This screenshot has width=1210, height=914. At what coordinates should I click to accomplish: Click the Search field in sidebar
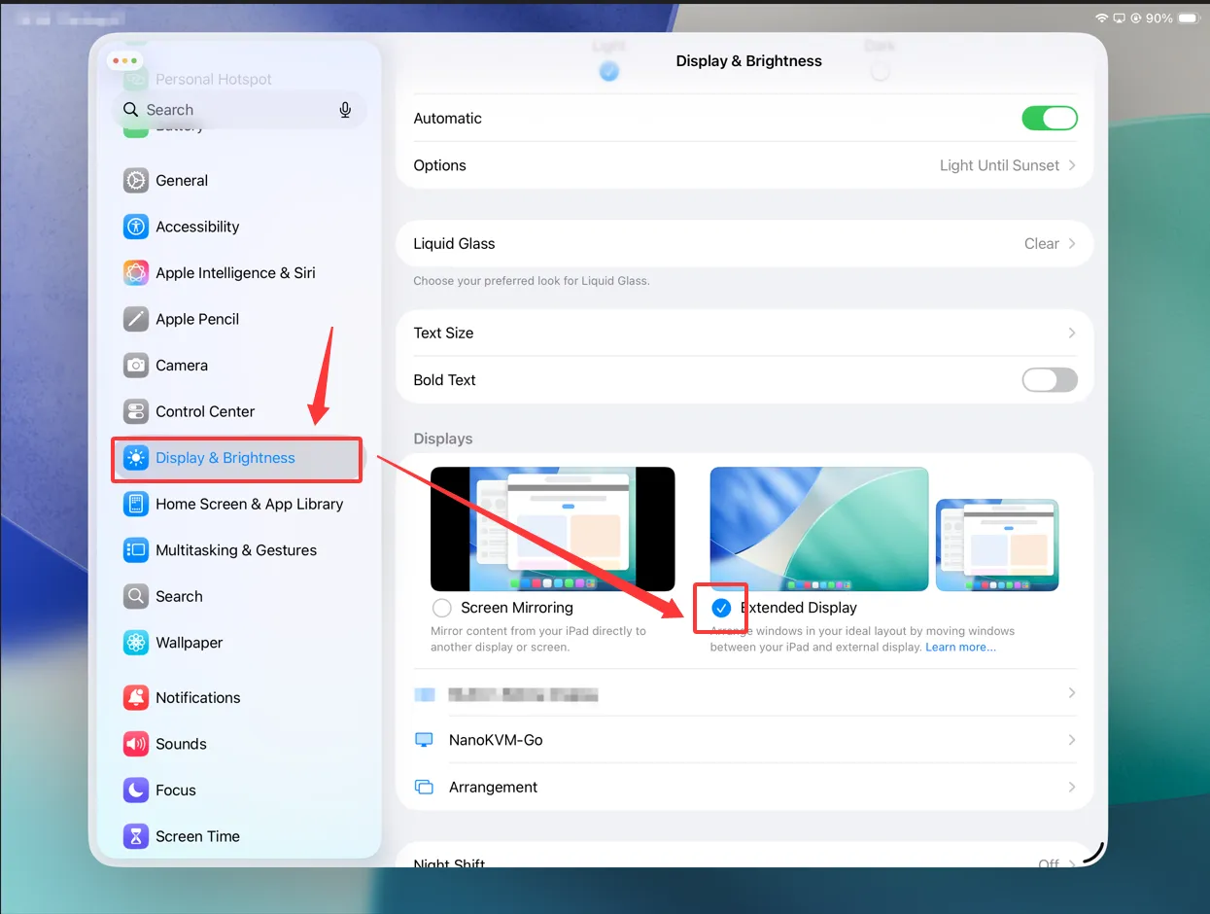pyautogui.click(x=238, y=110)
